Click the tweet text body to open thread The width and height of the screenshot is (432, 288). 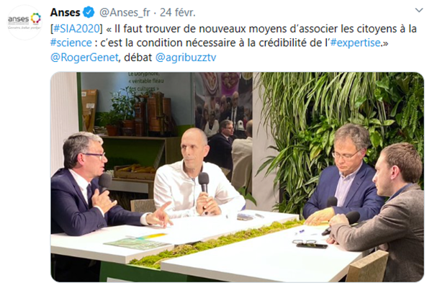tap(233, 43)
